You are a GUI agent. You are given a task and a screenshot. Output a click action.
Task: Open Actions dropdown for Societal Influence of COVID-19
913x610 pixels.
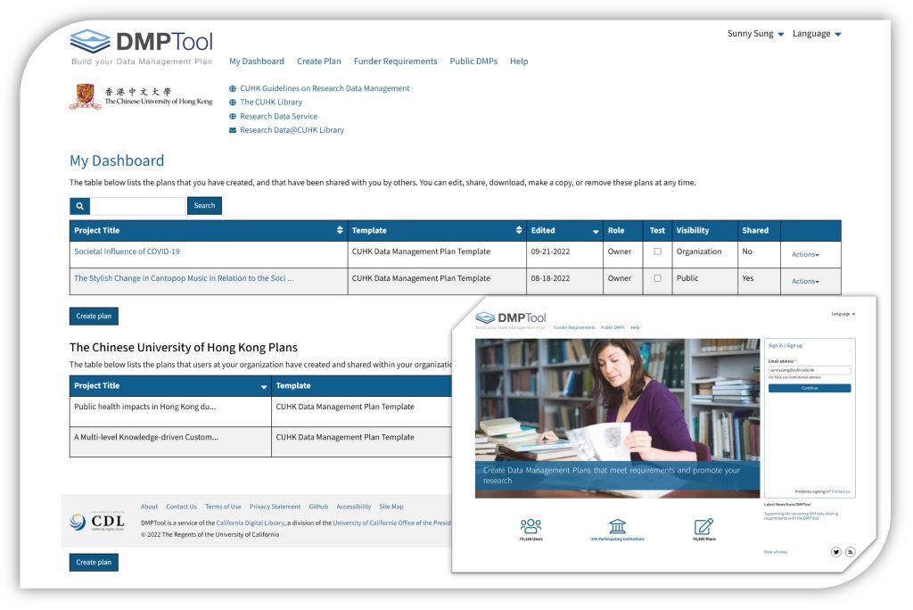[805, 254]
